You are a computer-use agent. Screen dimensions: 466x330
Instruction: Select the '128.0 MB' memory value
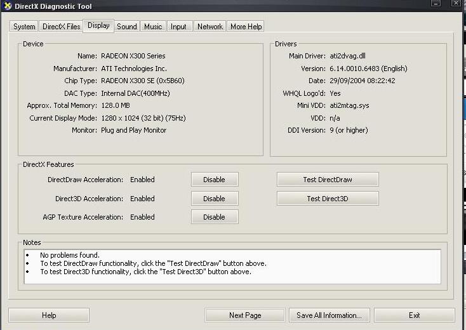click(x=116, y=105)
